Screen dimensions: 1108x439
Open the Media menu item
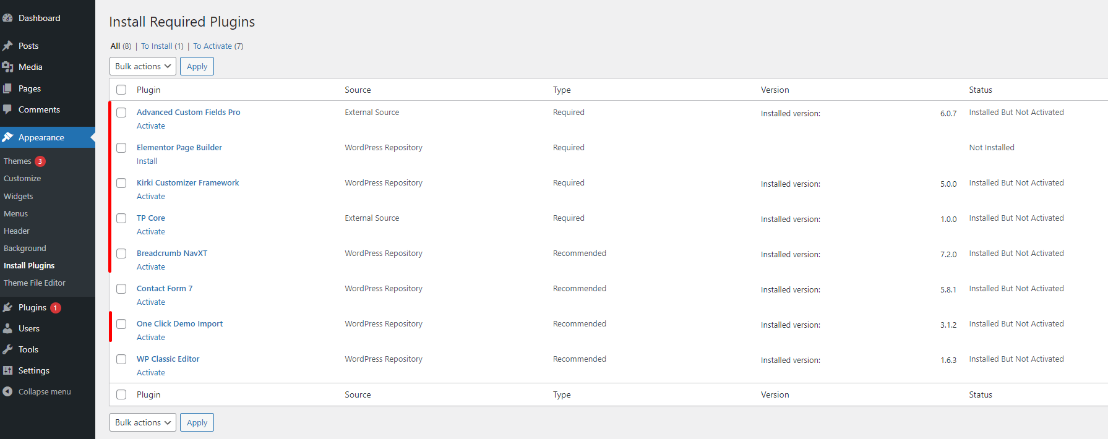(x=48, y=67)
